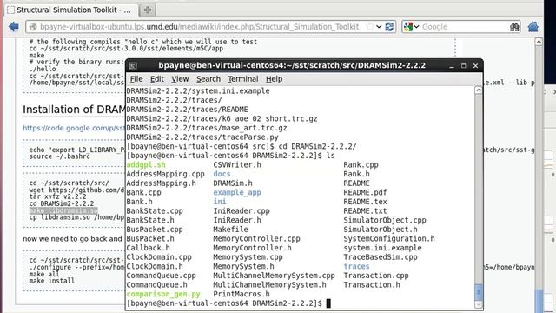The image size is (556, 313).
Task: Click the system.ini.example entry in ls output
Action: click(382, 248)
